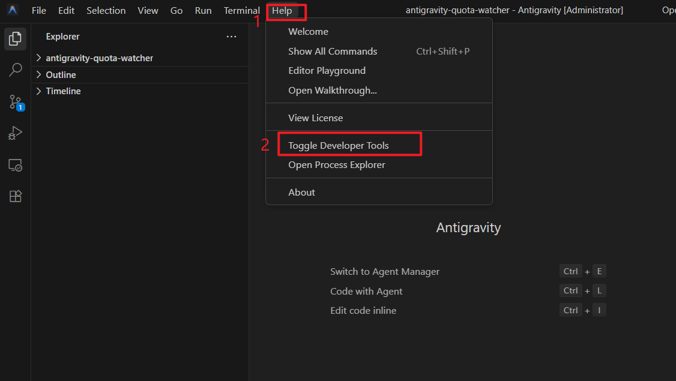Open the File menu
The height and width of the screenshot is (381, 676).
[39, 10]
